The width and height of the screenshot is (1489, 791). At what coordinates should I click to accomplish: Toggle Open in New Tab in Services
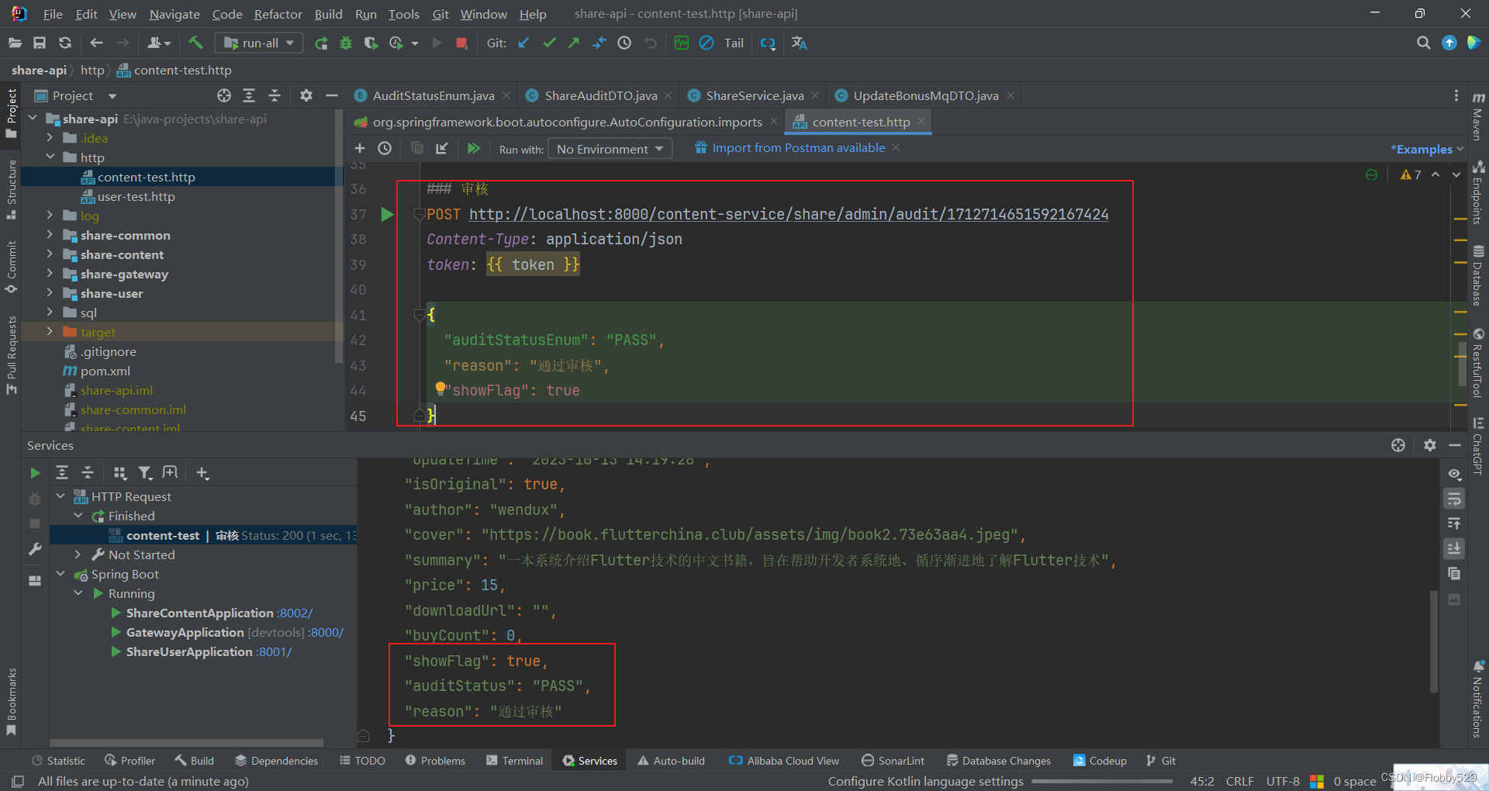[170, 473]
